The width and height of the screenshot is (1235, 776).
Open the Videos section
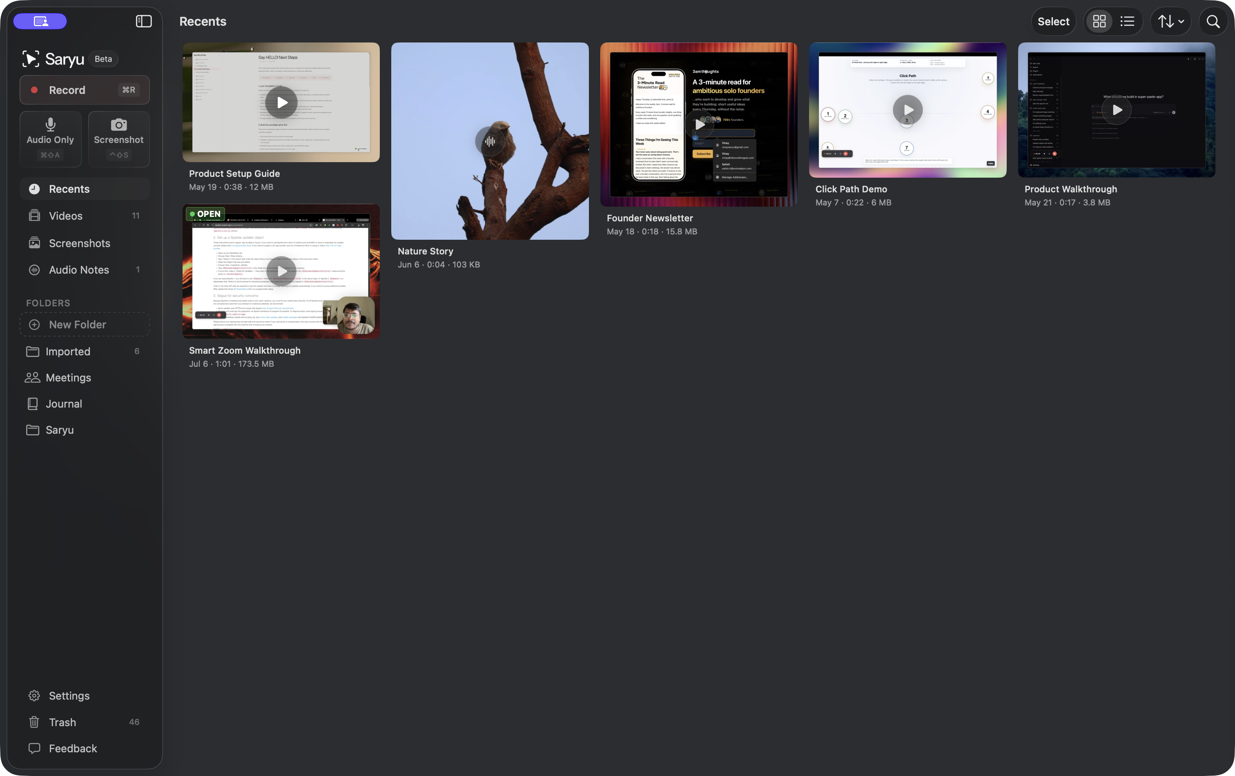tap(85, 215)
